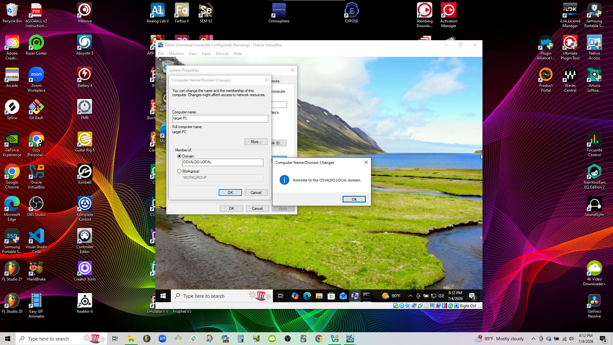Click the VirtualBox shared folders status icon
Screen dimensions: 613x345
pos(426,306)
